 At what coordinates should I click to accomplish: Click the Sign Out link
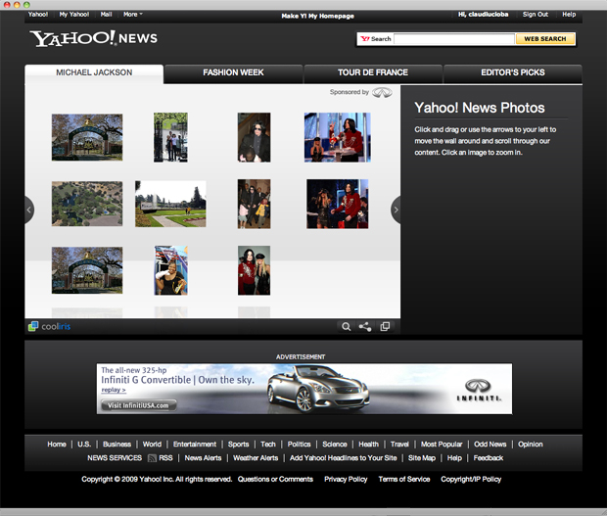point(536,15)
